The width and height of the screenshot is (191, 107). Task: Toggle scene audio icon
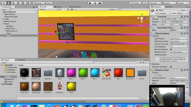68,9
